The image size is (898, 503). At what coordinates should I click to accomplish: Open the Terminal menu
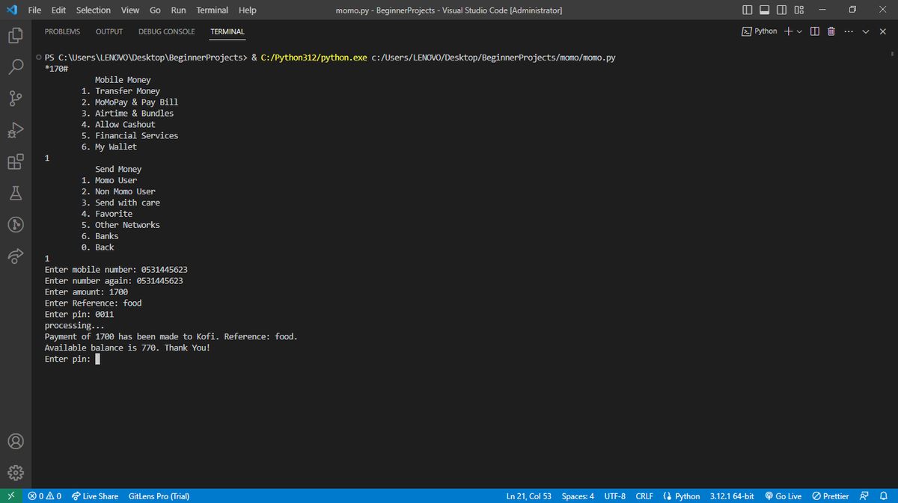pyautogui.click(x=213, y=10)
